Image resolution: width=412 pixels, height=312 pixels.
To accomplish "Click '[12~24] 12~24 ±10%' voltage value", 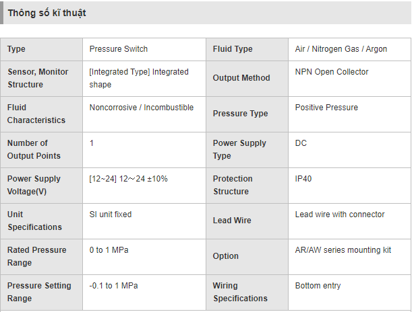I will [128, 179].
